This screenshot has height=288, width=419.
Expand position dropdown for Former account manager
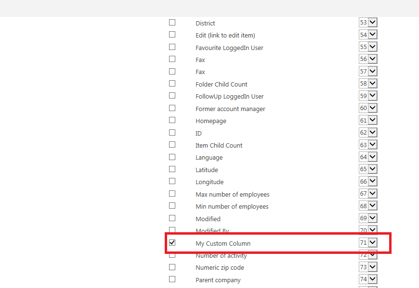coord(368,108)
